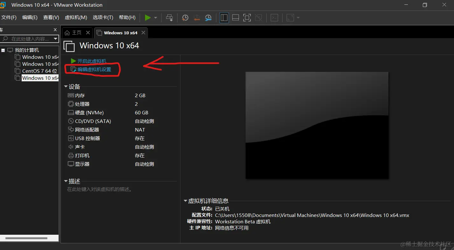Collapse the 虚拟机详细信息 section
454x250 pixels.
[185, 201]
